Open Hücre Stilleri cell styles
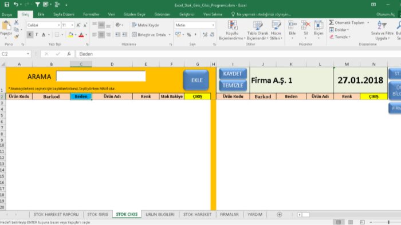 pyautogui.click(x=276, y=30)
